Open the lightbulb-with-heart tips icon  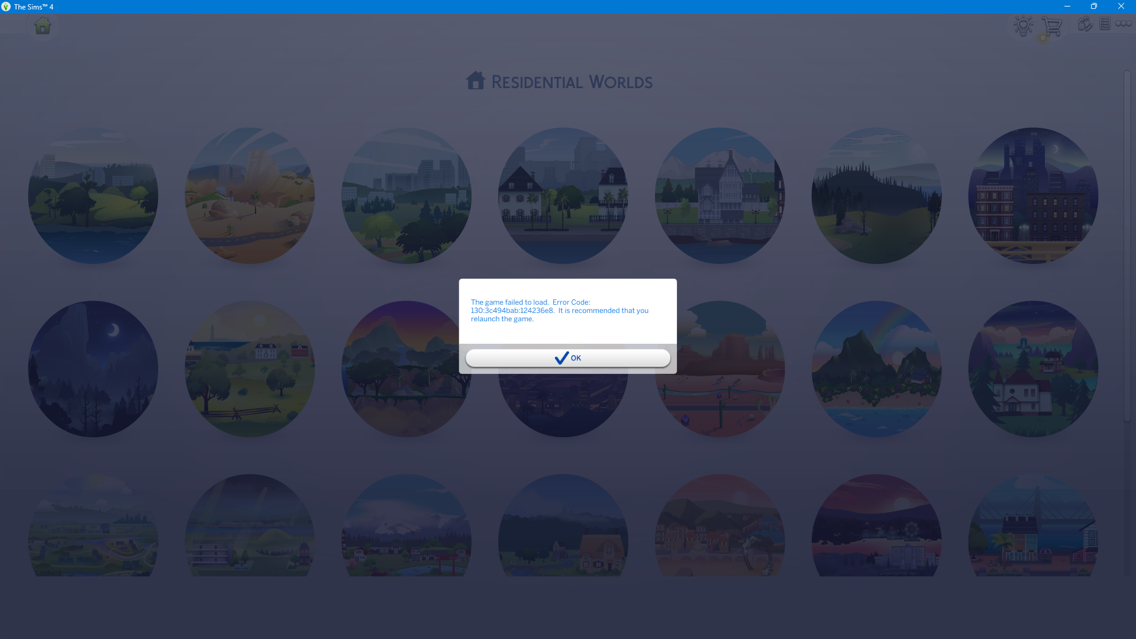click(1023, 25)
